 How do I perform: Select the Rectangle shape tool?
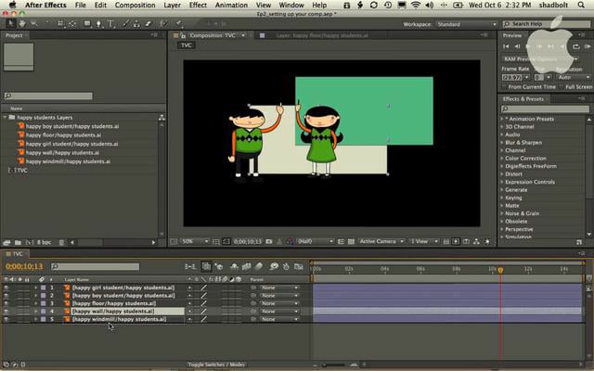pos(87,23)
